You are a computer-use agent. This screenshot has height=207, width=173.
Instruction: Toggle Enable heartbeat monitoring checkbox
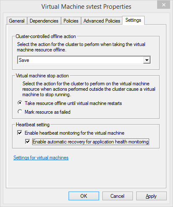click(x=20, y=133)
